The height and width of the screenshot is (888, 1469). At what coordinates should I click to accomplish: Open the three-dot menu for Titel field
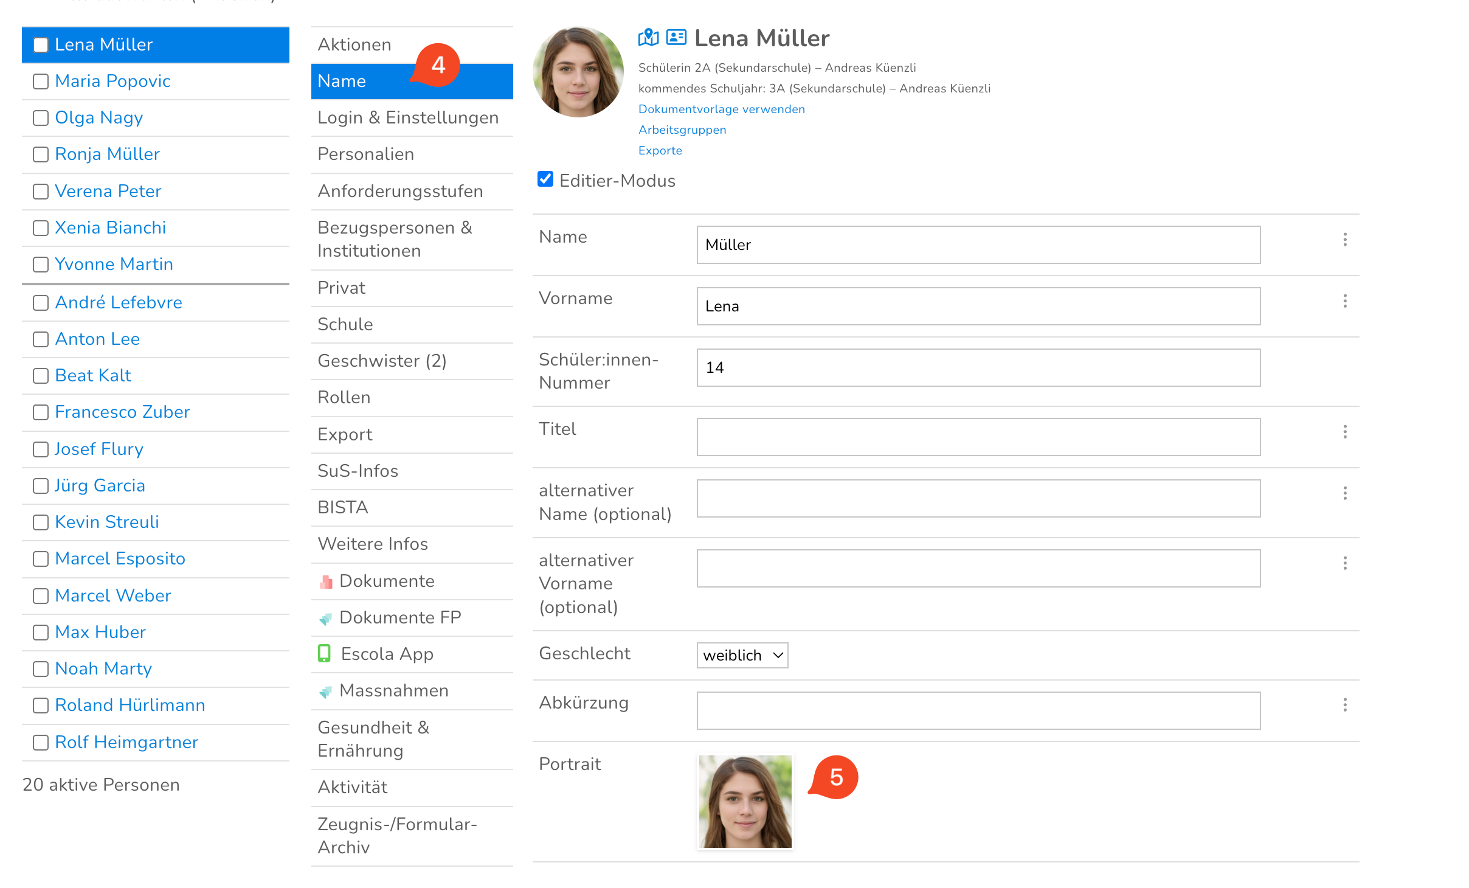coord(1345,432)
